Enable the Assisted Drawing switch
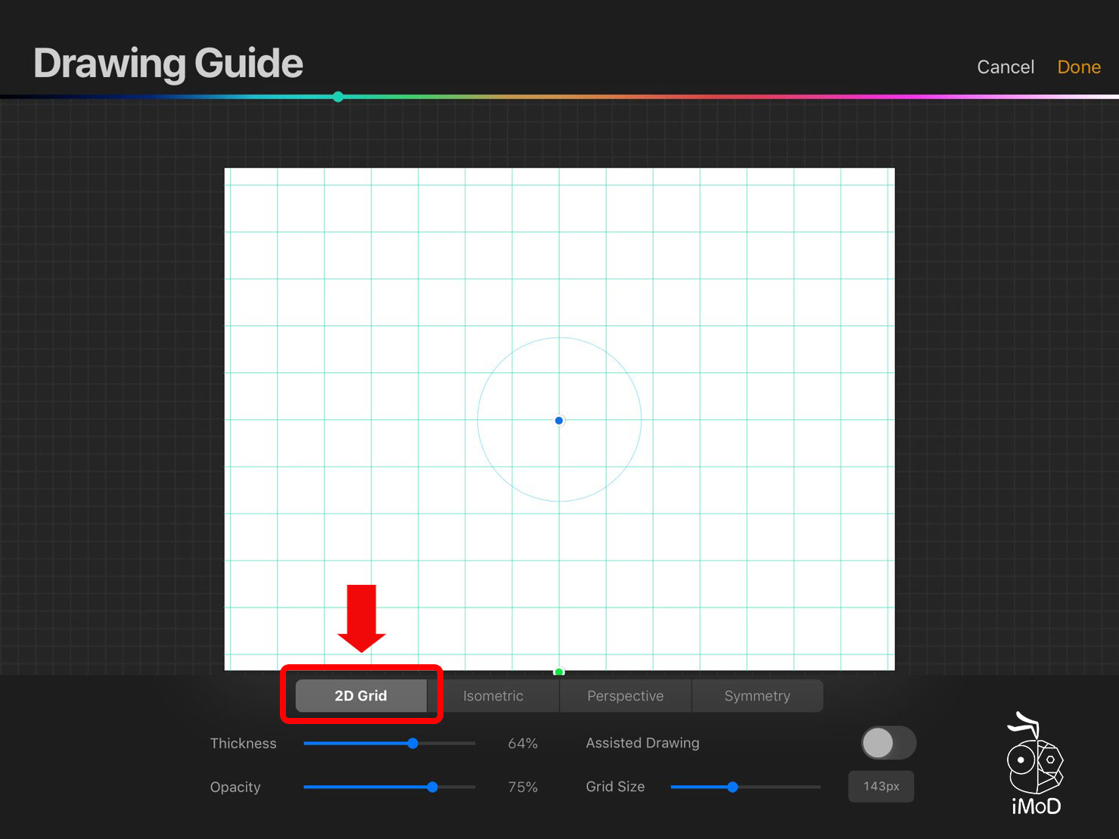The height and width of the screenshot is (839, 1119). tap(888, 743)
